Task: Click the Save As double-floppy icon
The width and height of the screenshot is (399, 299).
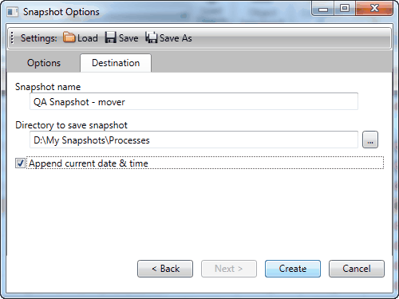Action: (x=152, y=37)
